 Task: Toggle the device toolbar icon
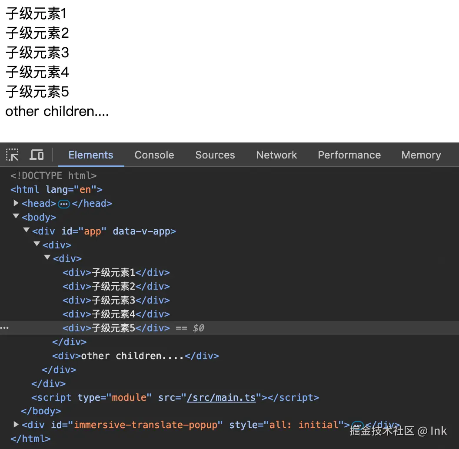click(37, 155)
